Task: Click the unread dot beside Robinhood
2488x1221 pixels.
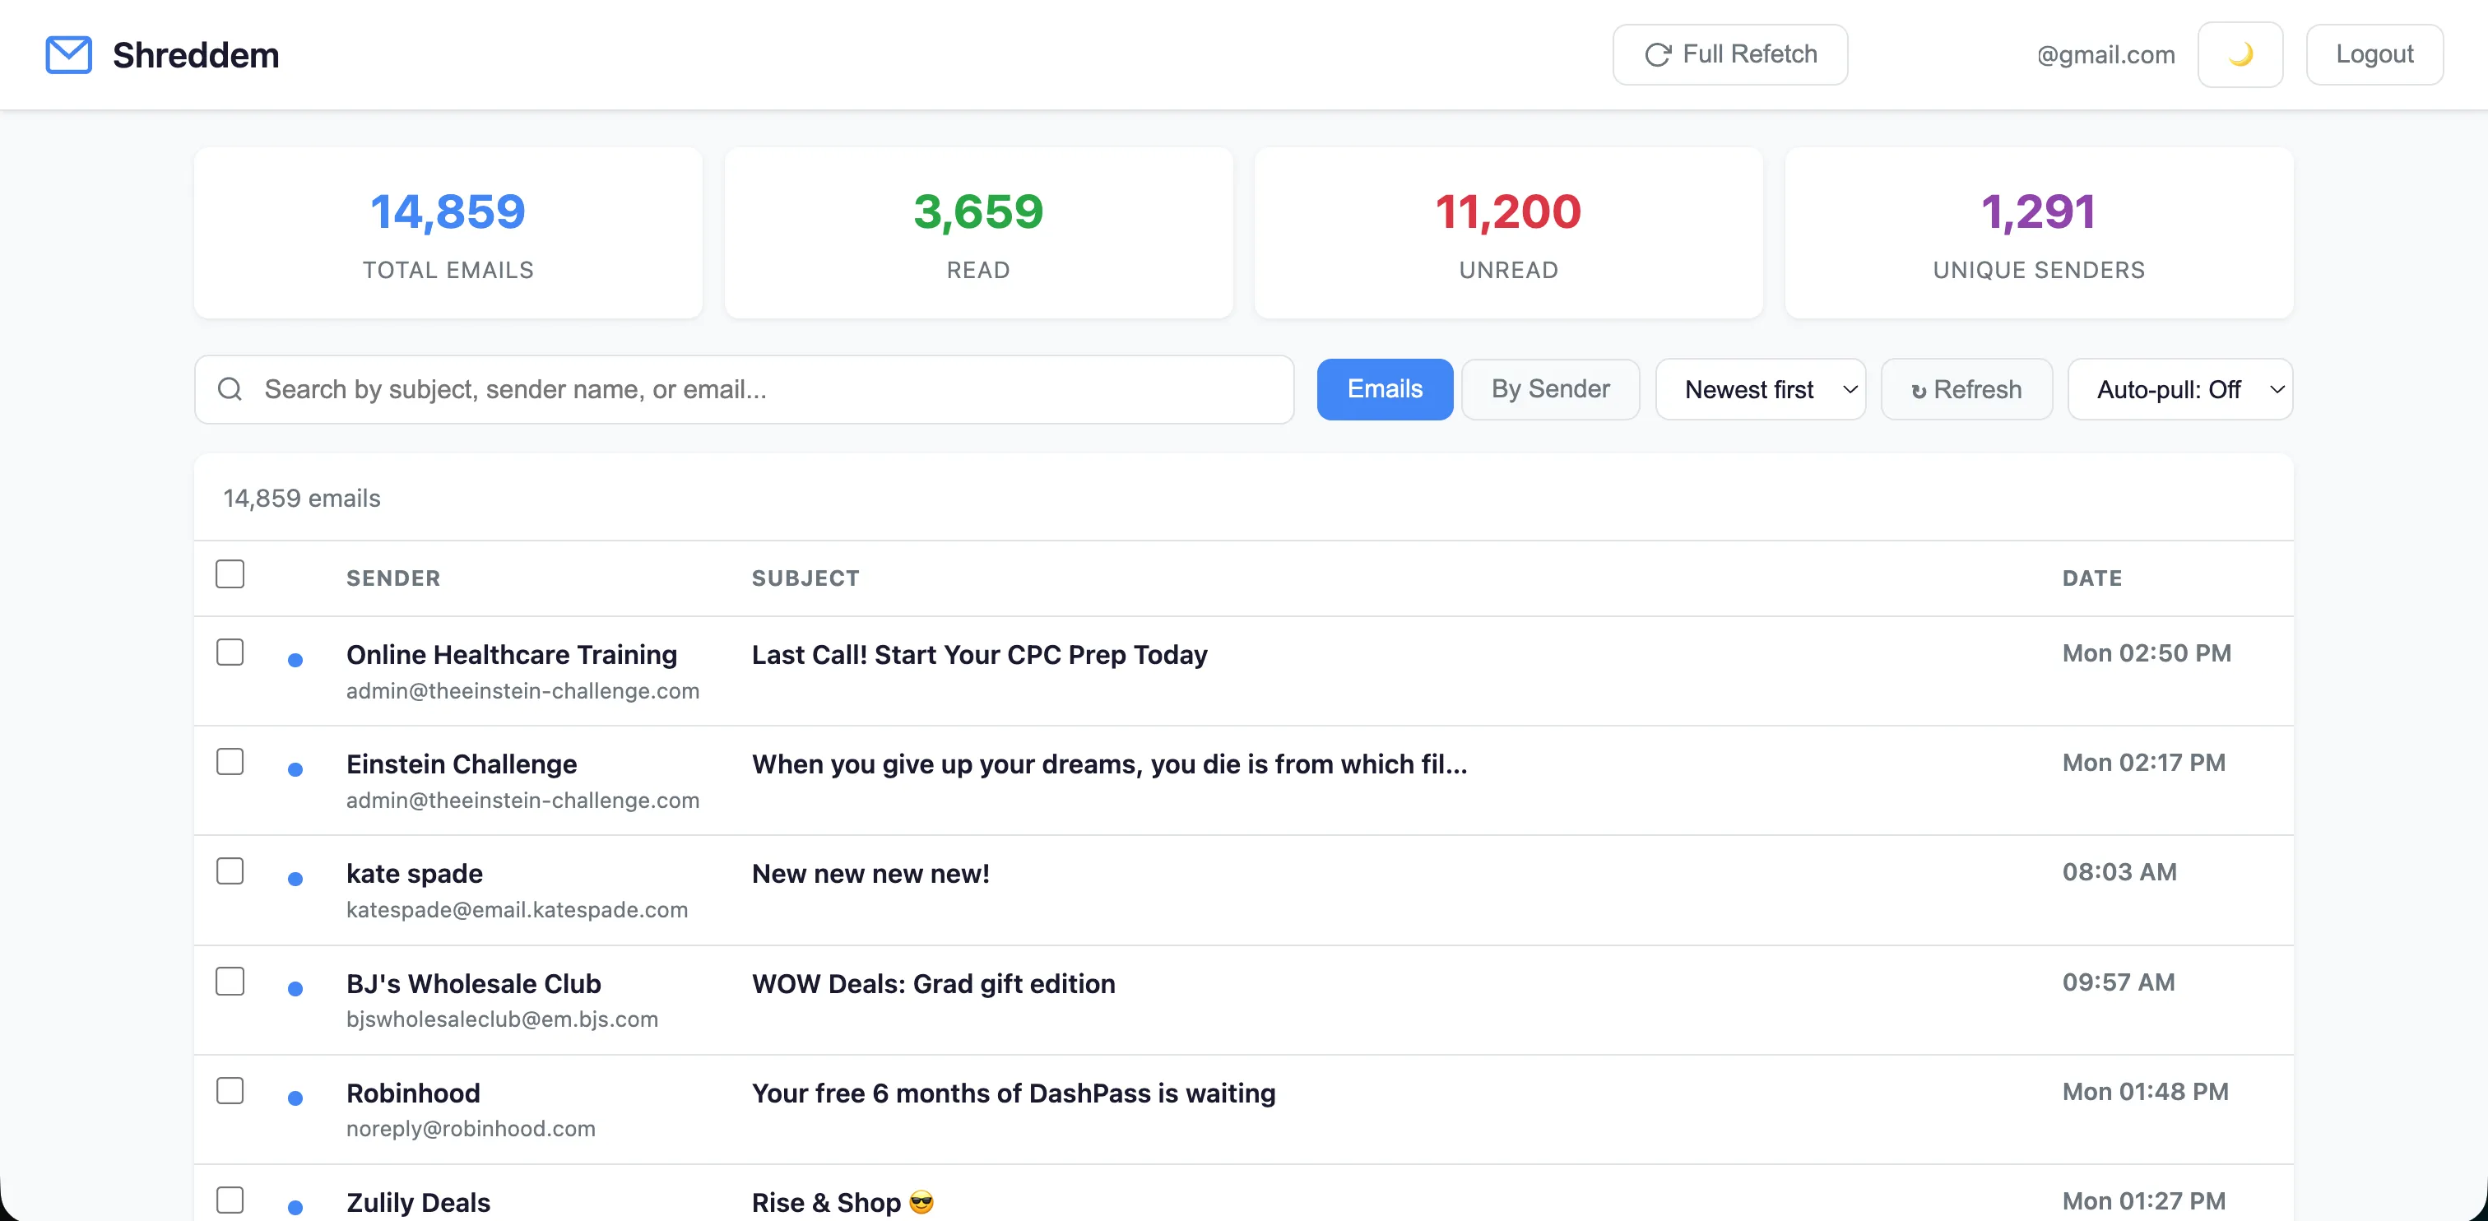Action: coord(295,1098)
